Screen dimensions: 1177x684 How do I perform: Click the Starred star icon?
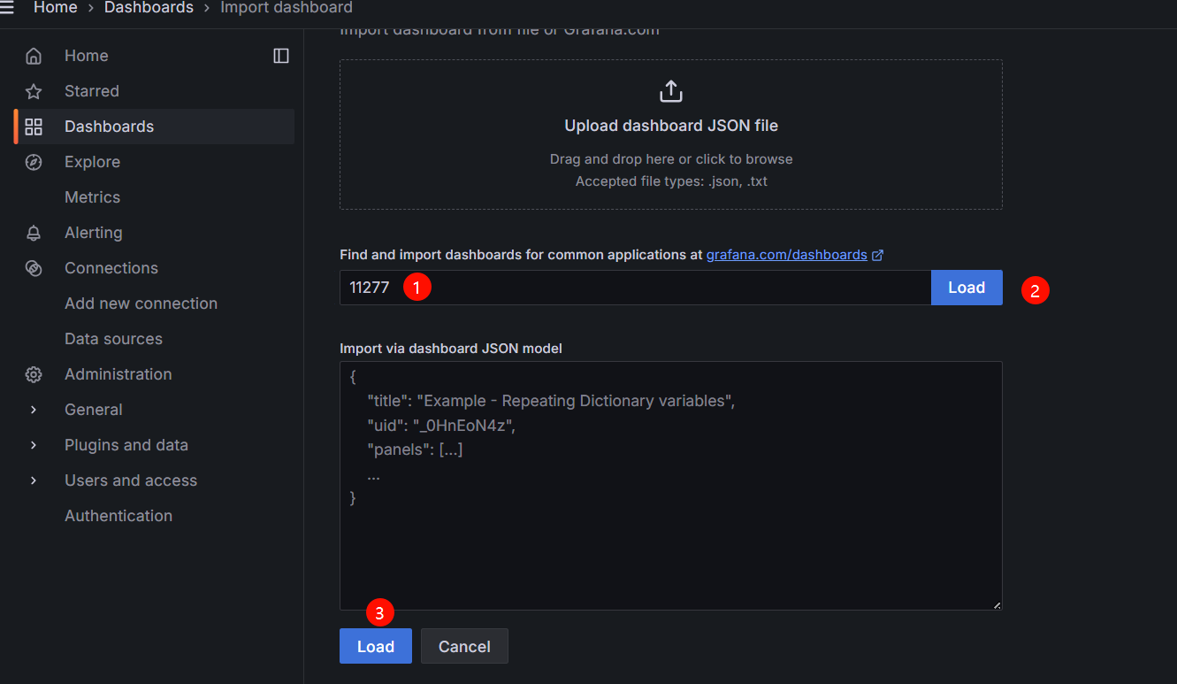pyautogui.click(x=34, y=91)
